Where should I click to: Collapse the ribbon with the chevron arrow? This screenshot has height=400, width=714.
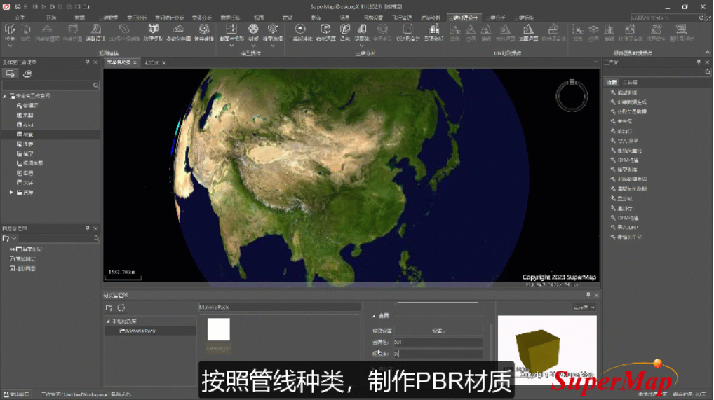point(707,53)
